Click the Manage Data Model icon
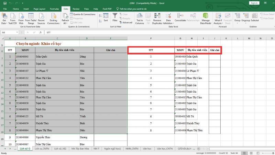 click(x=206, y=17)
